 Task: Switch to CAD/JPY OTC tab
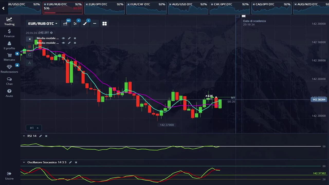click(x=271, y=8)
